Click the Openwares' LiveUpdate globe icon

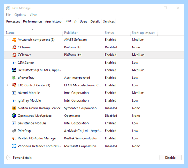(x=14, y=116)
